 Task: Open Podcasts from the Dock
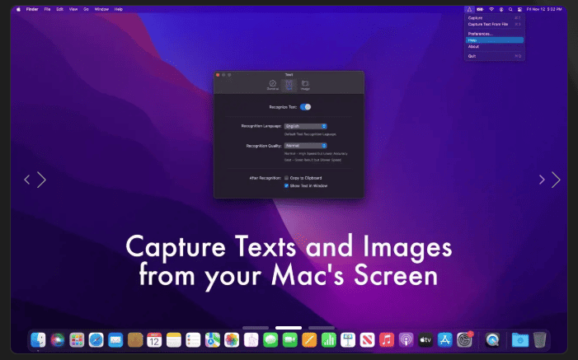click(x=406, y=339)
